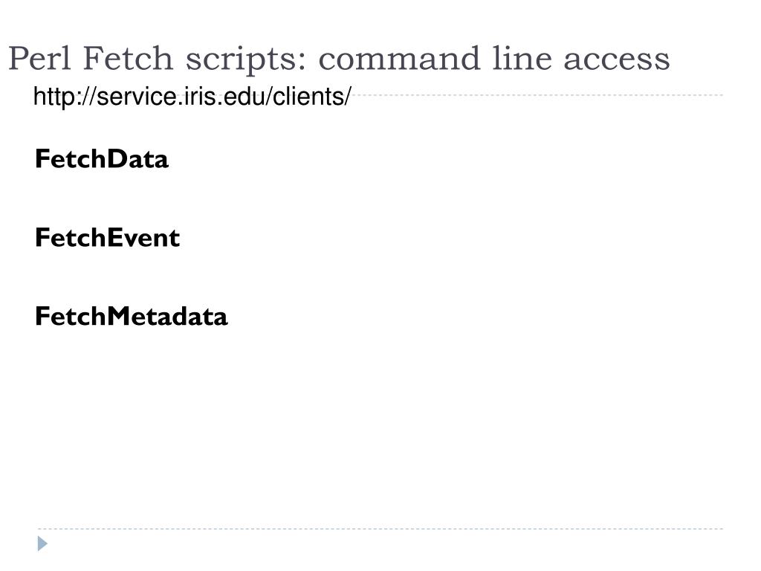This screenshot has width=761, height=571.
Task: Click the word 'line' in title
Action: pyautogui.click(x=522, y=58)
